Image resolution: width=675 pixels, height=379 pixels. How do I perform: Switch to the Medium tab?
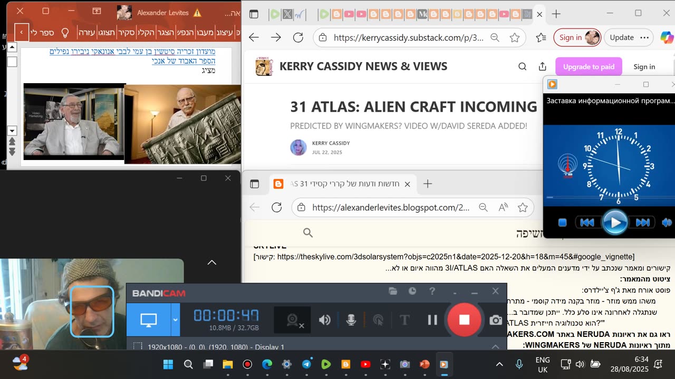point(422,14)
